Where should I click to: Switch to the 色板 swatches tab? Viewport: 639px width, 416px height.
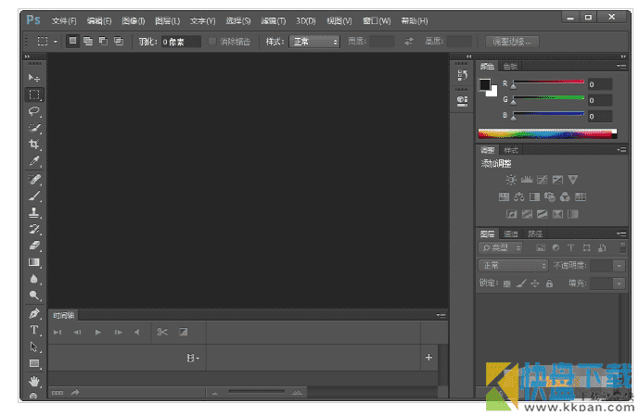point(510,67)
